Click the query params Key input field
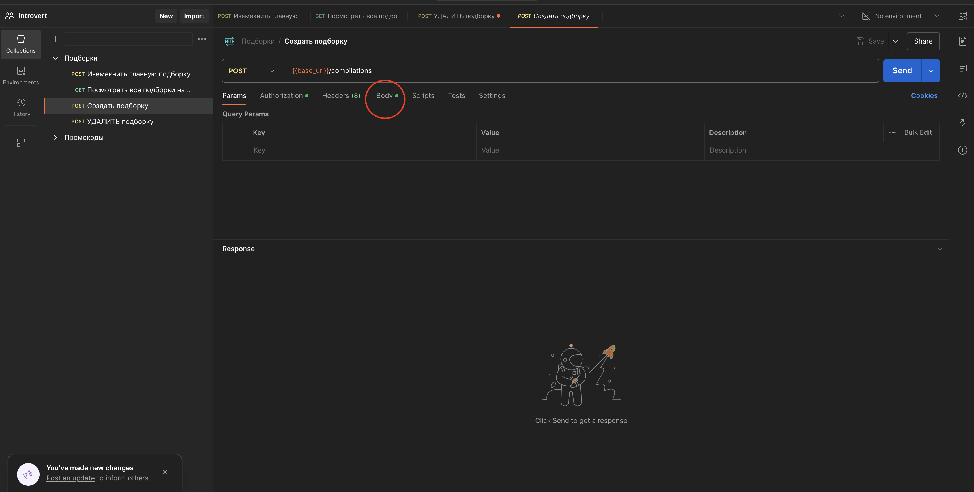 coord(361,151)
